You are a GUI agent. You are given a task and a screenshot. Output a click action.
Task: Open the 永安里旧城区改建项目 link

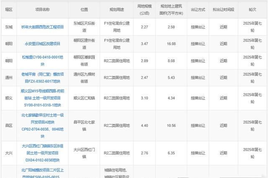[x=42, y=44]
